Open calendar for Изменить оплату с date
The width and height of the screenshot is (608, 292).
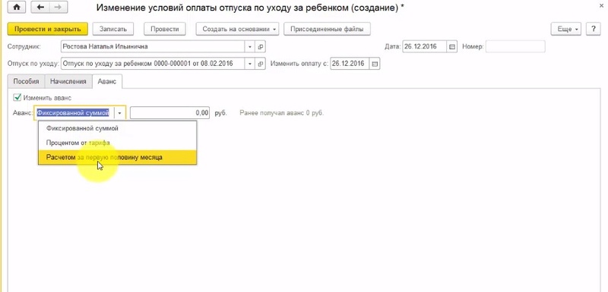[x=375, y=64]
